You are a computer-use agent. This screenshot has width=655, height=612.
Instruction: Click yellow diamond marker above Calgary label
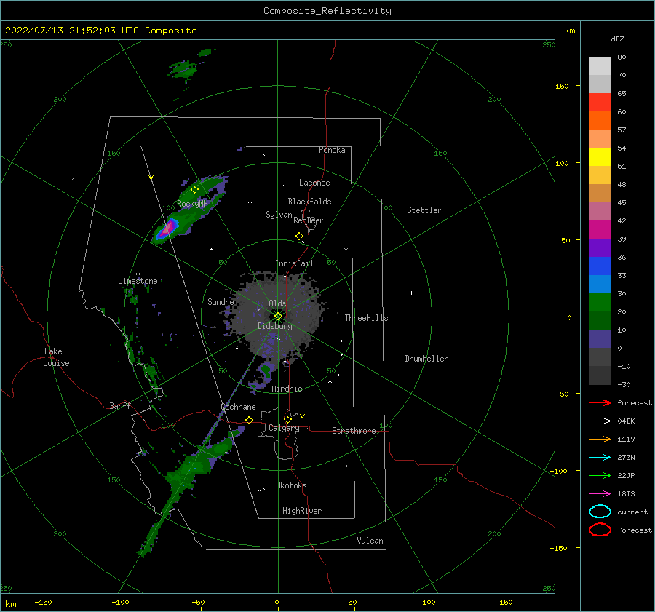pyautogui.click(x=287, y=419)
